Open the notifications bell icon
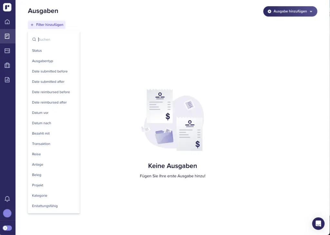The image size is (330, 235). (7, 199)
